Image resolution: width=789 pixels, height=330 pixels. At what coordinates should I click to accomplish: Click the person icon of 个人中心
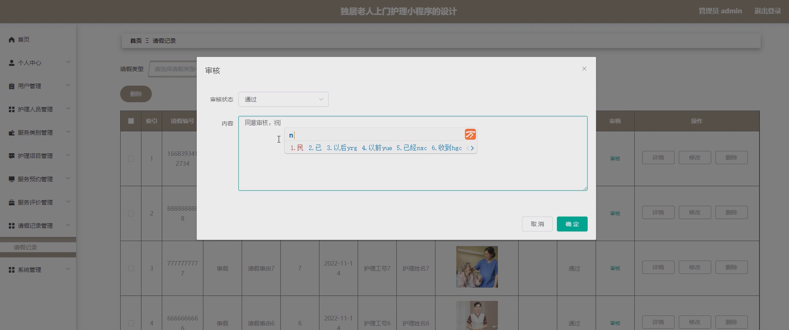pyautogui.click(x=12, y=63)
